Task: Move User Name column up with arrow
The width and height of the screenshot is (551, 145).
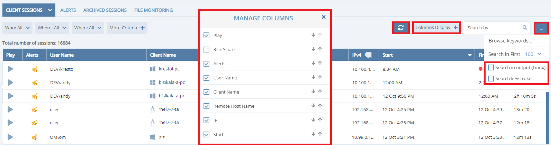Action: pyautogui.click(x=320, y=77)
